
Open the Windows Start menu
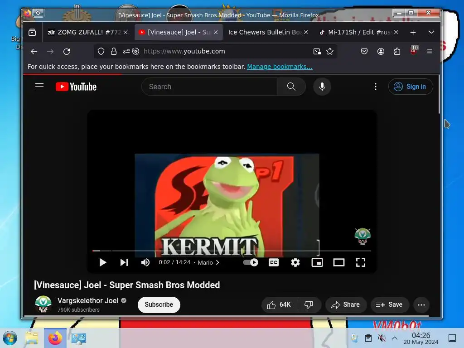(10, 338)
